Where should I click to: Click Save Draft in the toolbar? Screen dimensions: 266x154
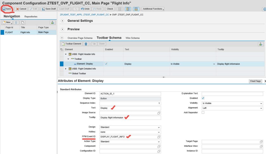tap(48, 9)
